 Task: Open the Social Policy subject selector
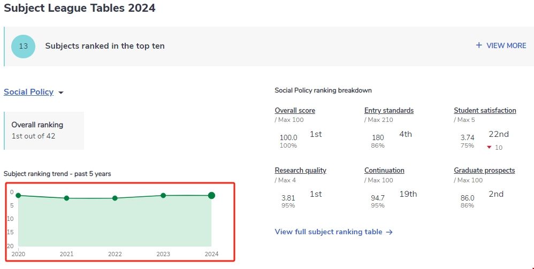click(28, 92)
